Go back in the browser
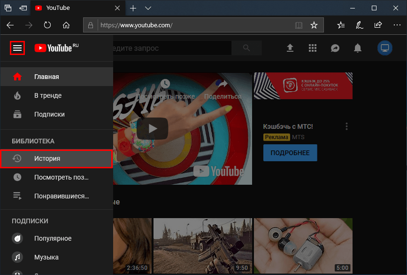 coord(10,25)
